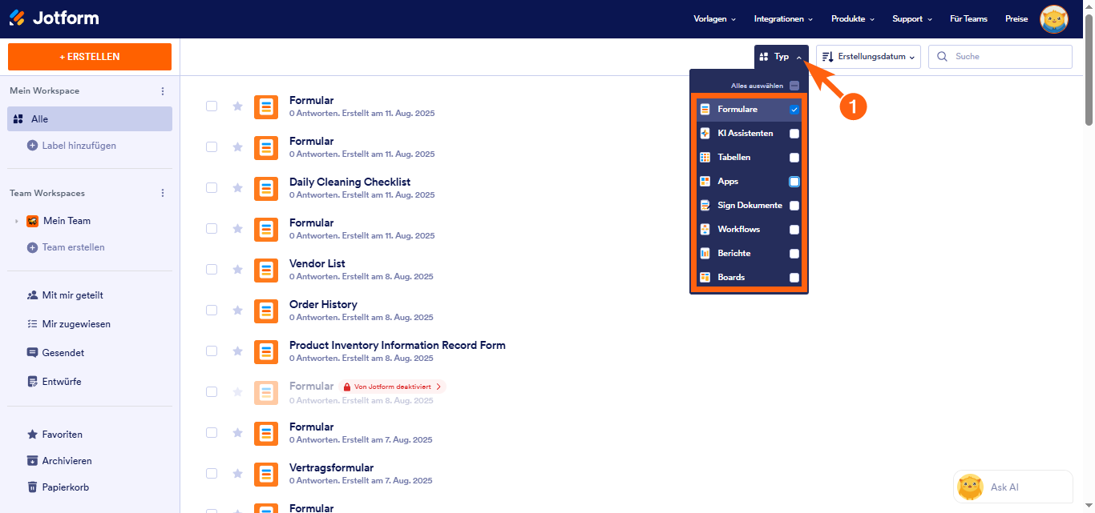Check the Workflows filter checkbox
This screenshot has width=1095, height=513.
point(794,230)
